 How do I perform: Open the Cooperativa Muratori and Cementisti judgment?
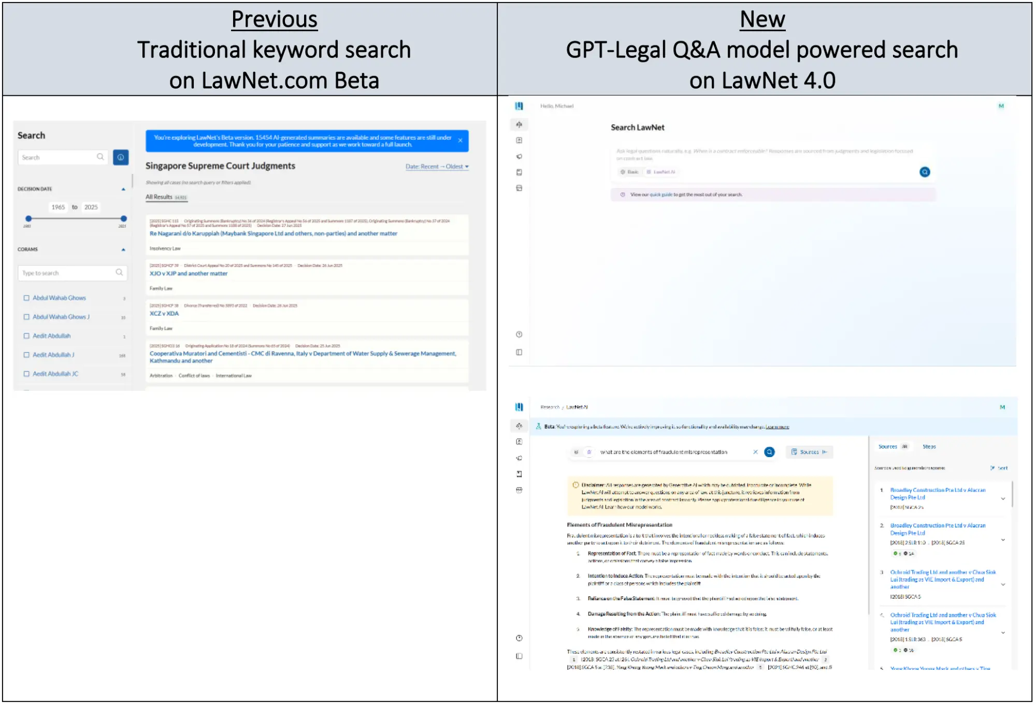coord(303,357)
